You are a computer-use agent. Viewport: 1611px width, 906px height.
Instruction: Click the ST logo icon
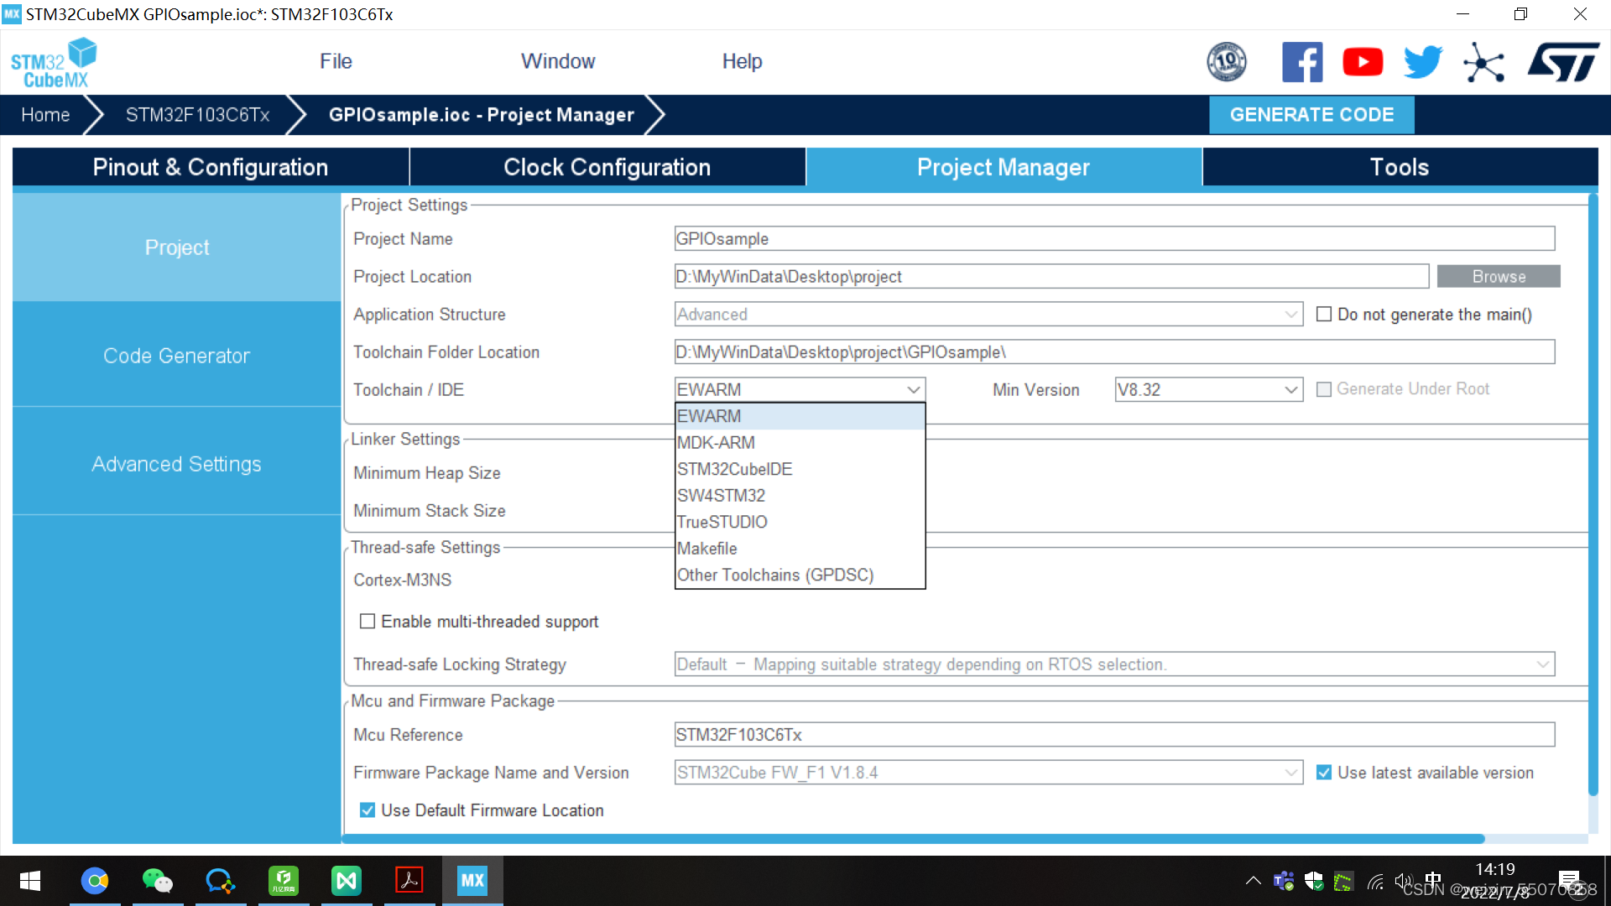point(1563,62)
